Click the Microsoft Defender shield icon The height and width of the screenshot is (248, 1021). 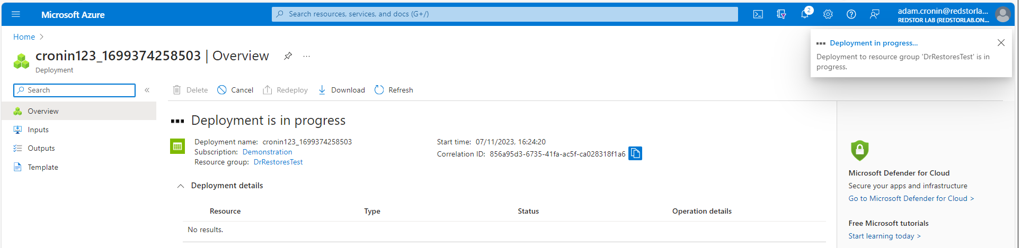[x=859, y=150]
